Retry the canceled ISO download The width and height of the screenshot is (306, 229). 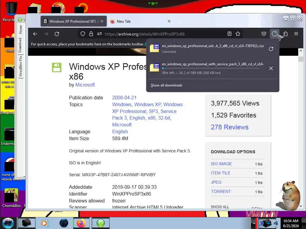(271, 49)
